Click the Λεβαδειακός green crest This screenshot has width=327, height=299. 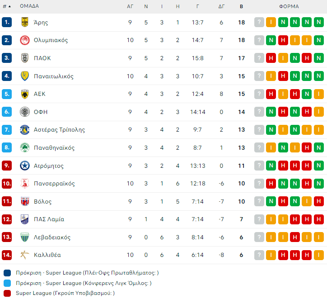point(25,237)
